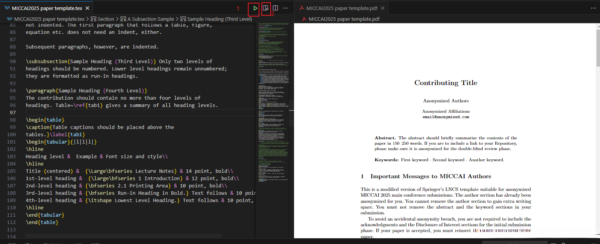Click the PDF file name breadcrumb
The image size is (600, 244).
(344, 19)
